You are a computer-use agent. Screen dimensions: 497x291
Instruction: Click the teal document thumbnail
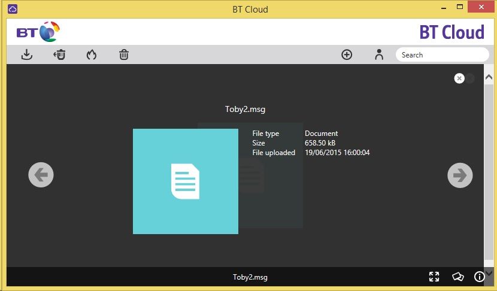(185, 181)
